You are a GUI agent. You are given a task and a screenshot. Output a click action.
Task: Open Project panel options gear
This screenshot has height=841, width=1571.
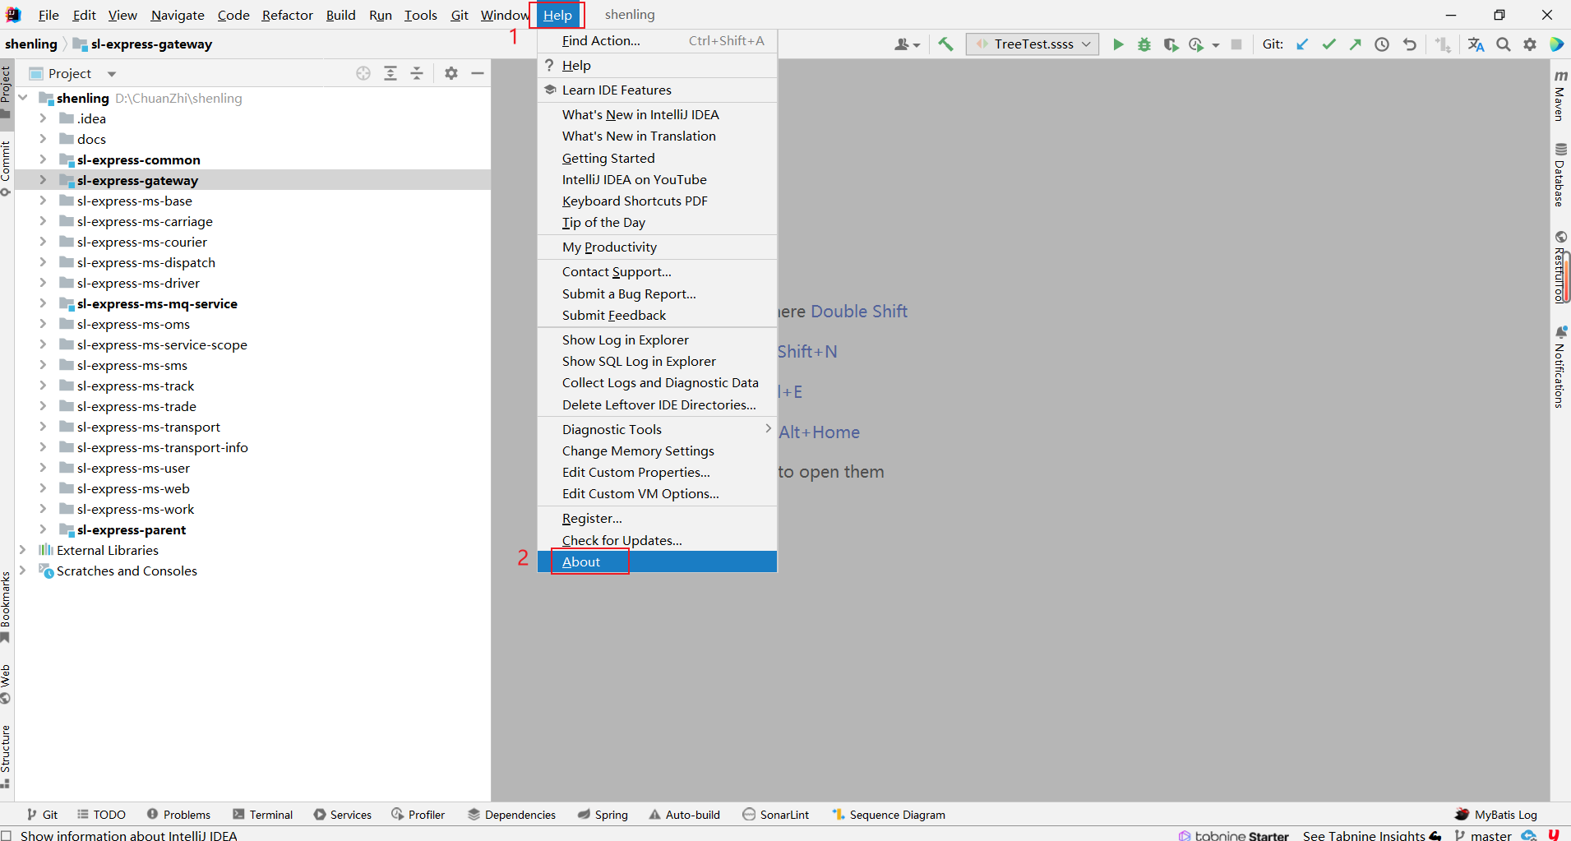(451, 73)
